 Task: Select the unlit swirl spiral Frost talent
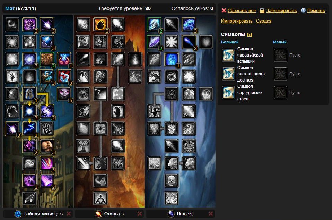[x=172, y=77]
